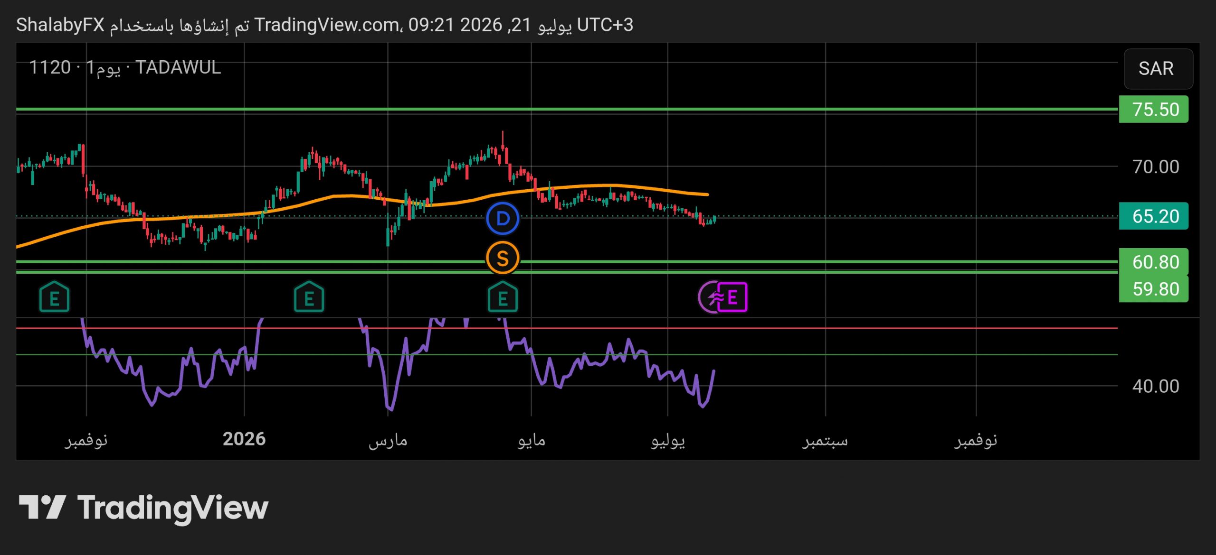The image size is (1216, 555).
Task: Click the سبتمبر label on time axis
Action: click(825, 441)
